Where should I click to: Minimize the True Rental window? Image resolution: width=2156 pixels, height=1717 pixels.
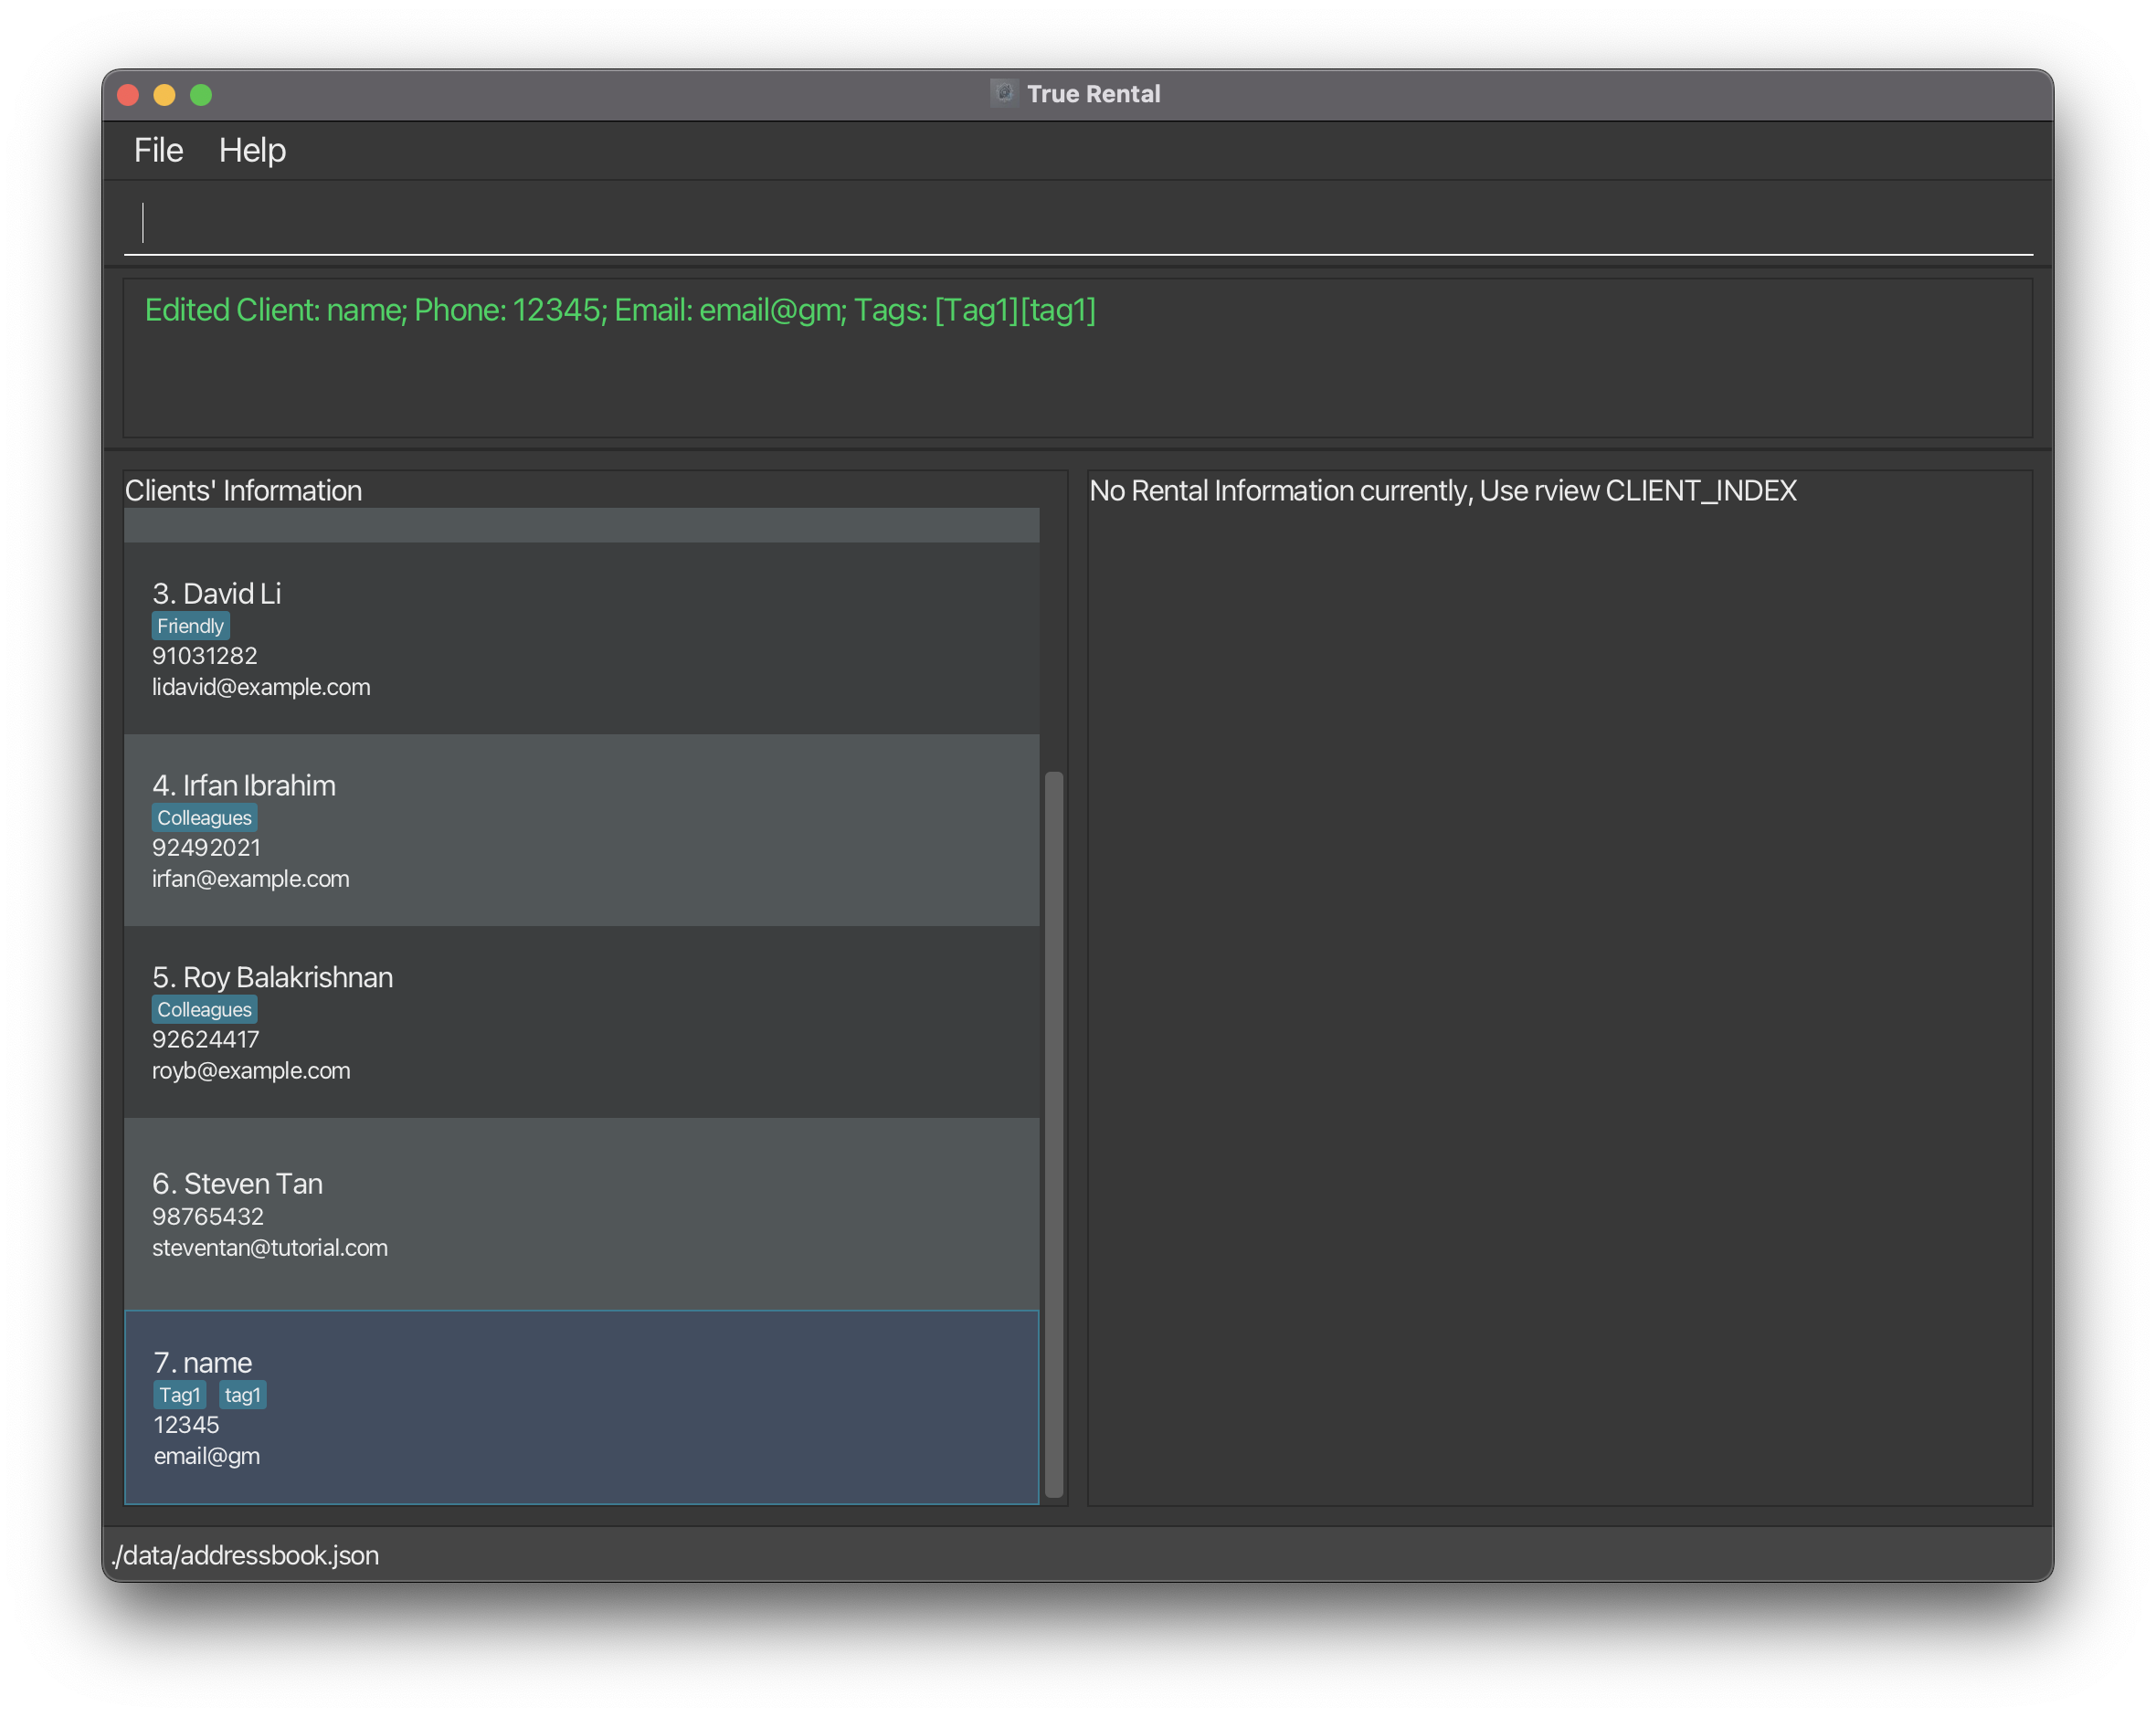pyautogui.click(x=164, y=95)
